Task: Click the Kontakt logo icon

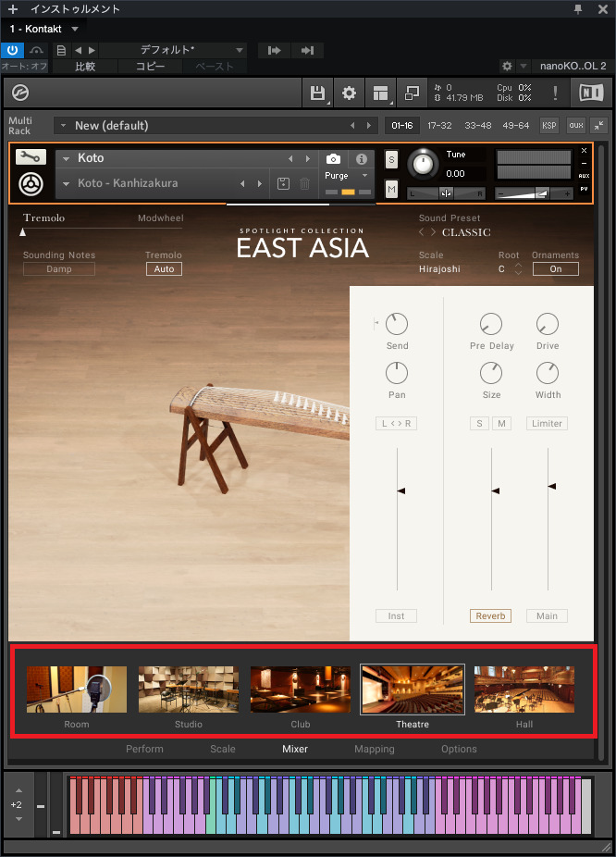Action: coord(20,93)
